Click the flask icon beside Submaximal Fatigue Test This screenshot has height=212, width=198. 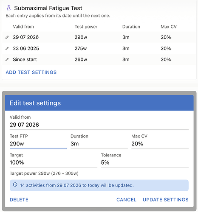8,8
